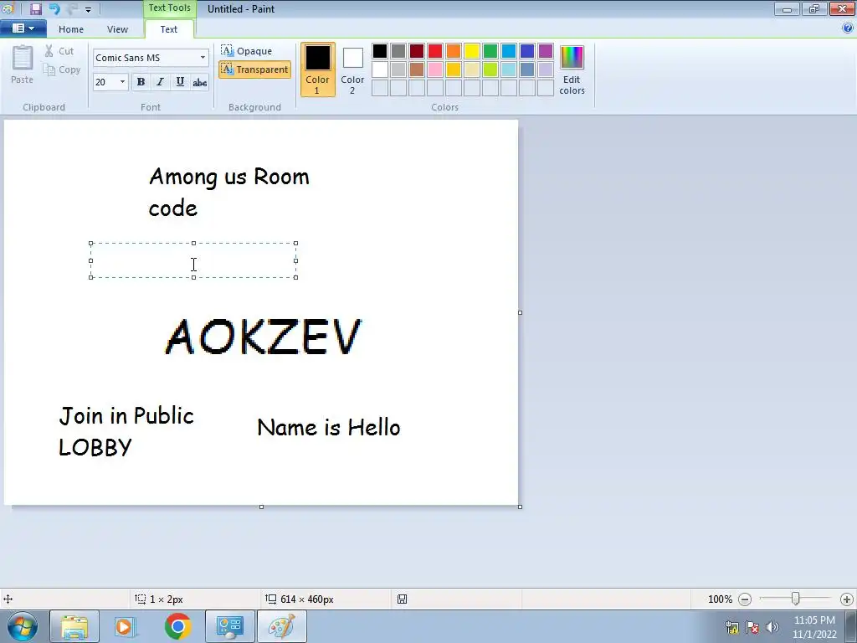Open Paint Help question mark icon
The image size is (857, 643).
click(x=848, y=28)
